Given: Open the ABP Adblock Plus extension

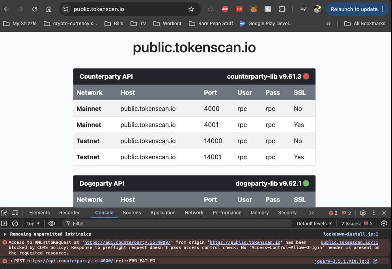Looking at the screenshot, I should (225, 9).
